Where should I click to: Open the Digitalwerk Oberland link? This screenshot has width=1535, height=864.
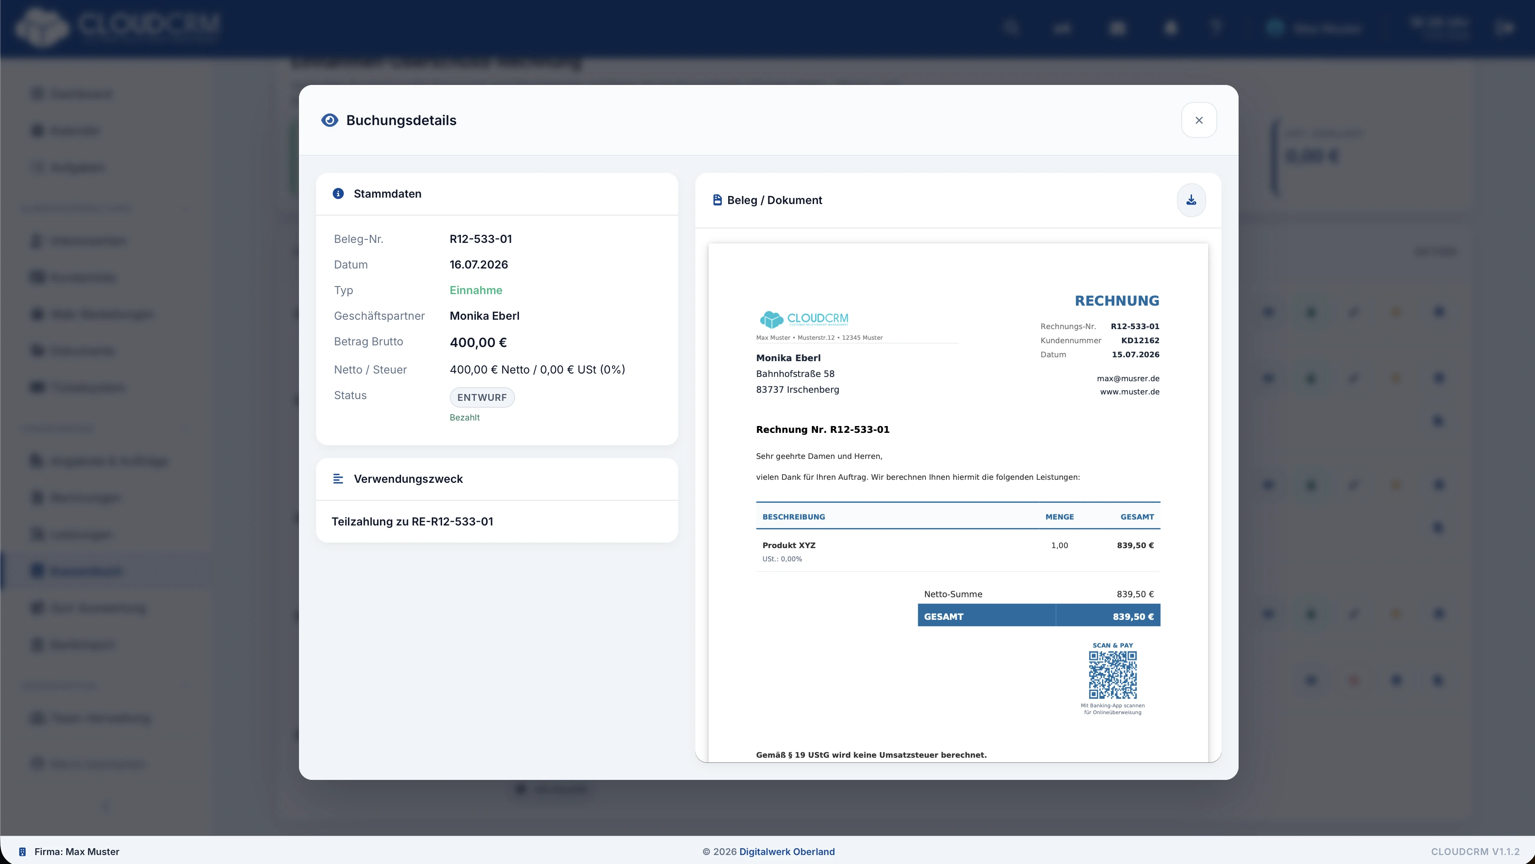(x=787, y=852)
